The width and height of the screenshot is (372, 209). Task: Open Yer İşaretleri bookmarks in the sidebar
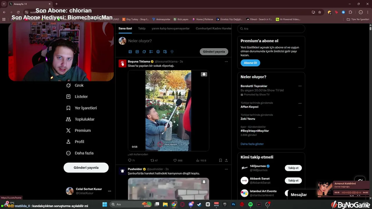tap(82, 108)
